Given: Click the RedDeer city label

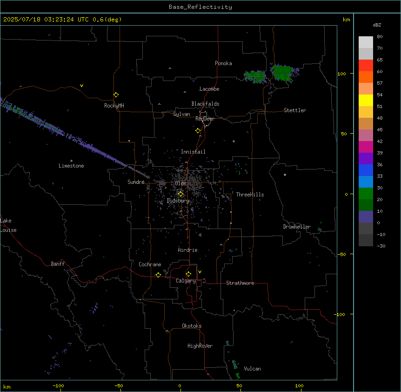Looking at the screenshot, I should point(205,119).
